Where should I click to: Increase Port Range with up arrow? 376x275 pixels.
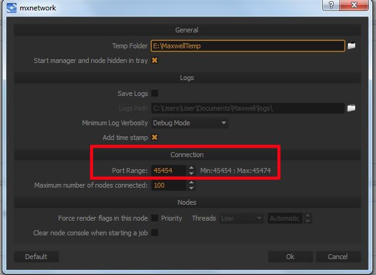click(x=191, y=167)
